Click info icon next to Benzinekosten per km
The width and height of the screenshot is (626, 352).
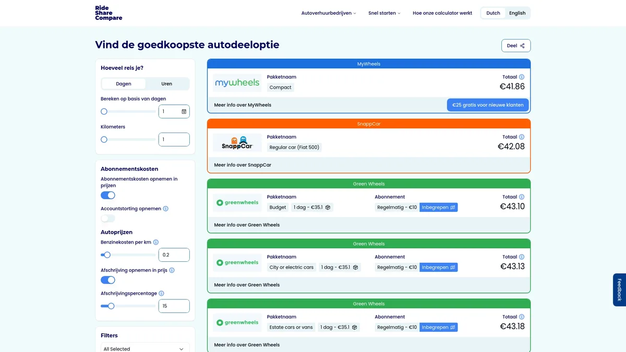(x=156, y=242)
